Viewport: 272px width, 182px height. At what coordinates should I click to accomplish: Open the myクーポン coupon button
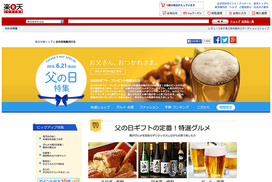[x=192, y=13]
